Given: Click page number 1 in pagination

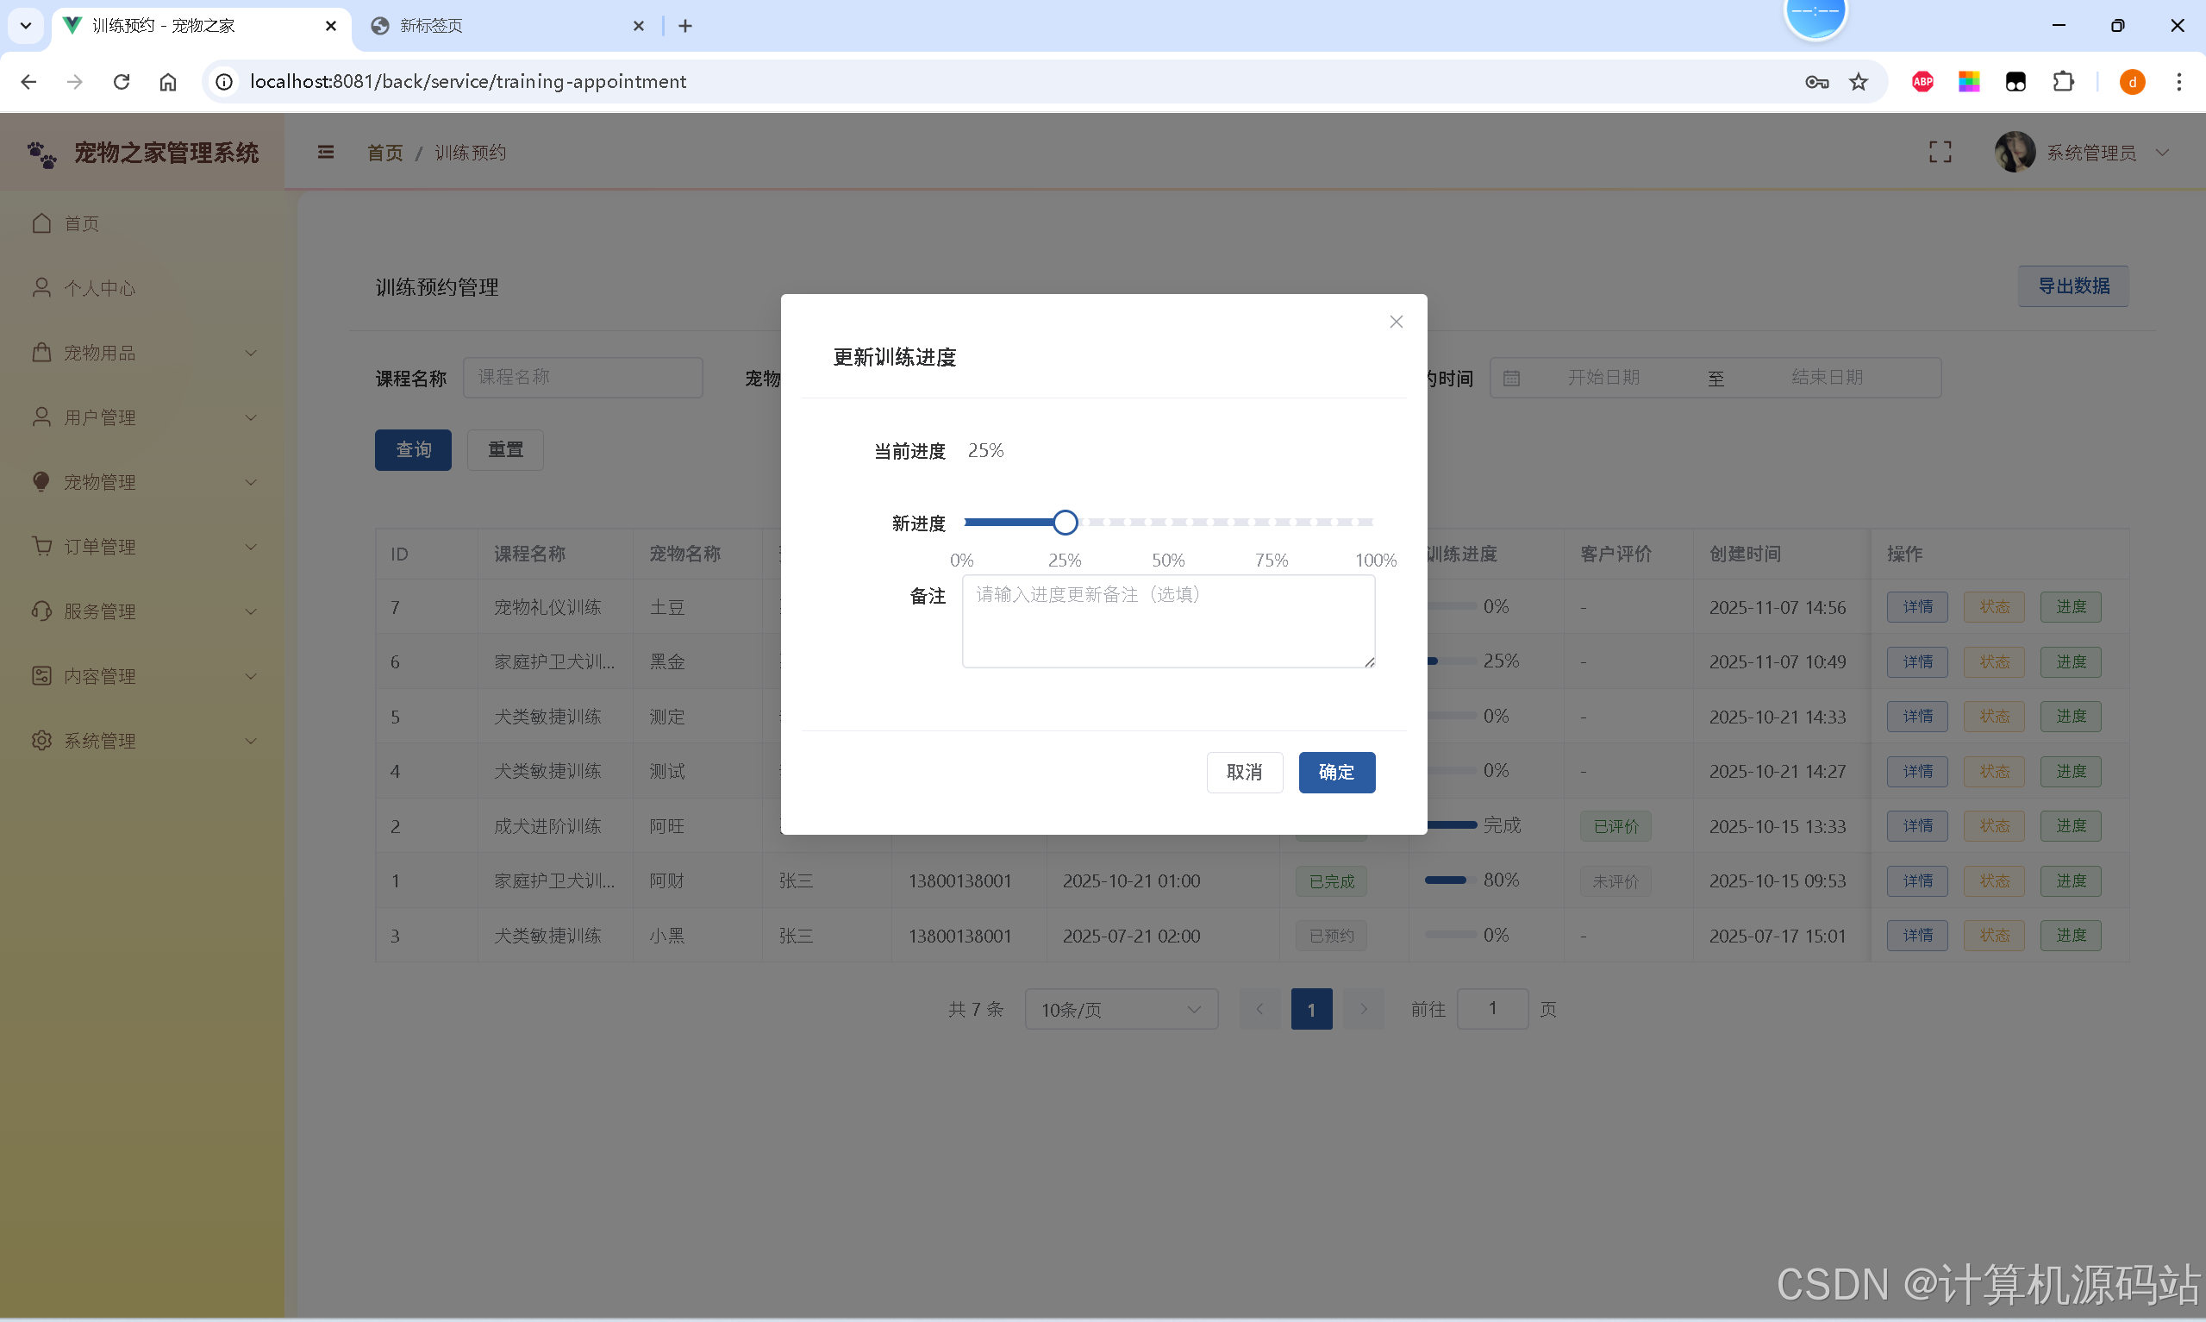Looking at the screenshot, I should (1310, 1009).
